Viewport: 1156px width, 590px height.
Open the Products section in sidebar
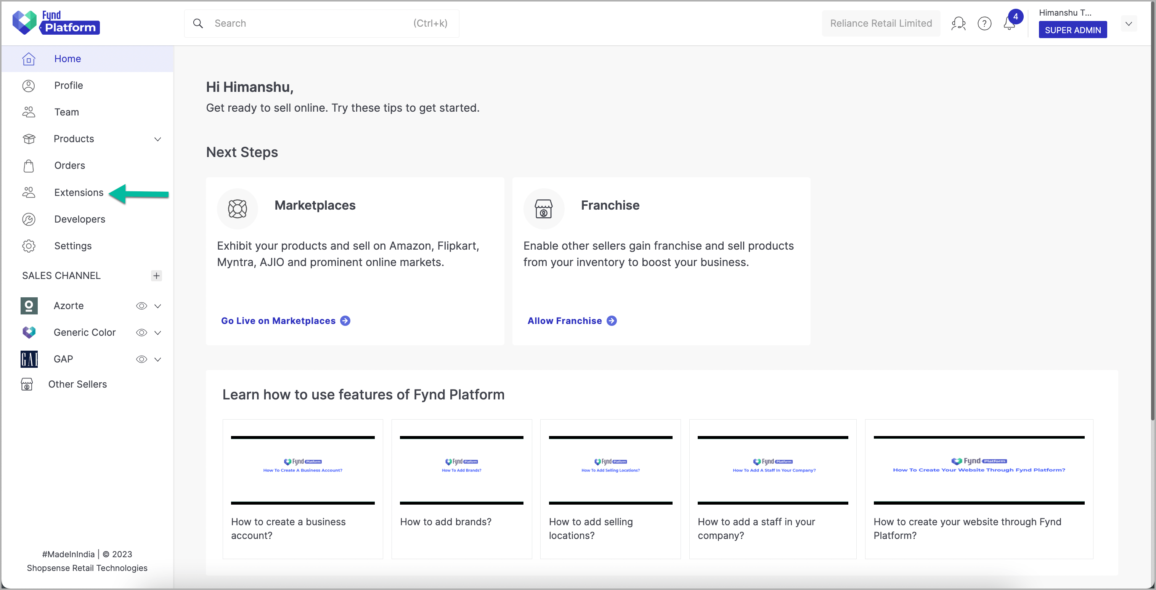74,139
